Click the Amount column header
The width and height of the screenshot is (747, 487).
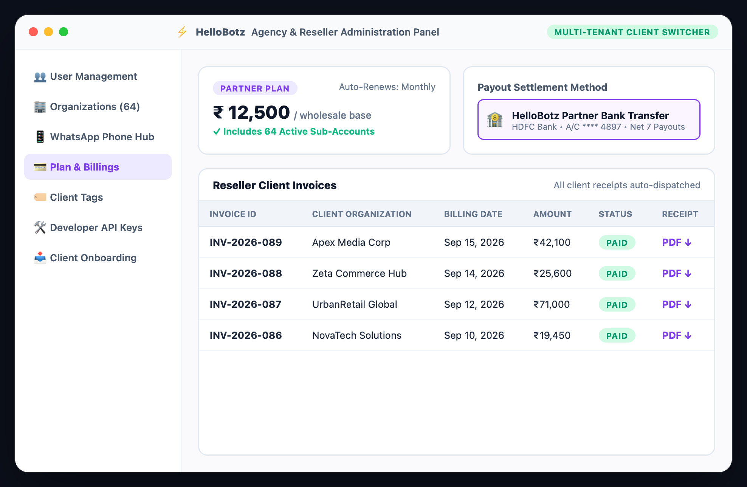click(x=552, y=214)
